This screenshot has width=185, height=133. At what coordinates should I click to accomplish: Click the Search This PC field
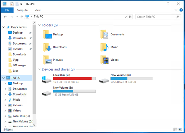pos(156,17)
